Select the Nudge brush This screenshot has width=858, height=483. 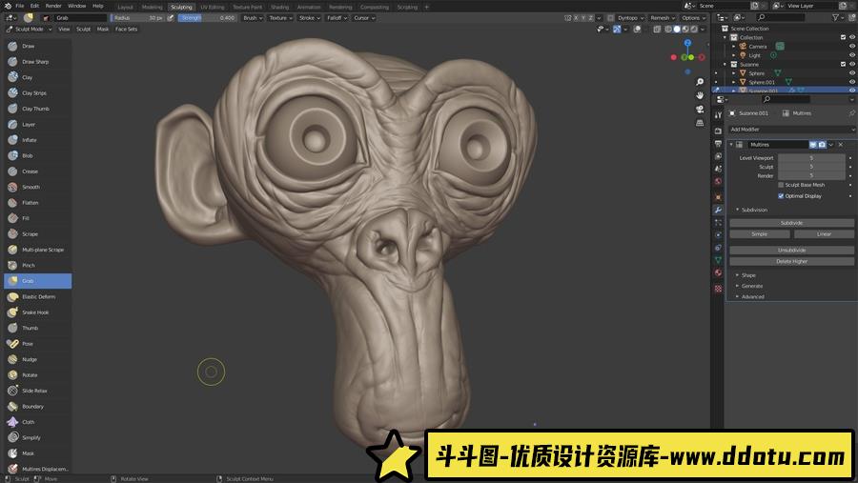click(x=37, y=359)
